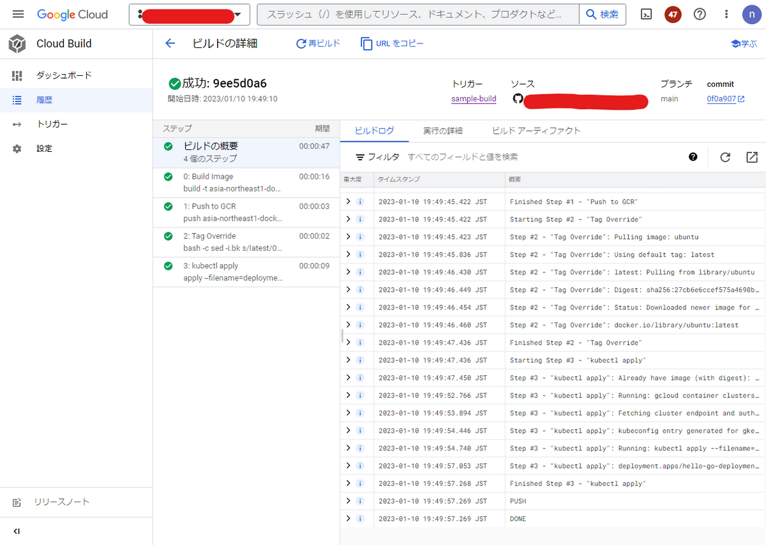
Task: Switch to the ビルド アーティファクト tab
Action: pyautogui.click(x=537, y=131)
